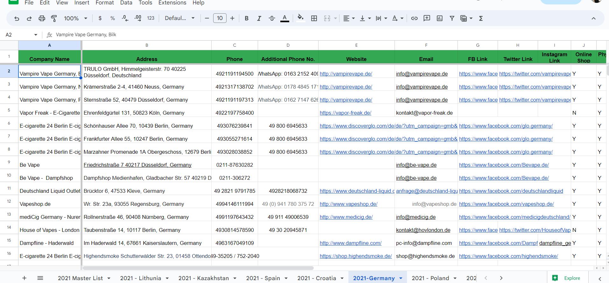This screenshot has height=283, width=609.
Task: Redo the last action
Action: pos(29,18)
